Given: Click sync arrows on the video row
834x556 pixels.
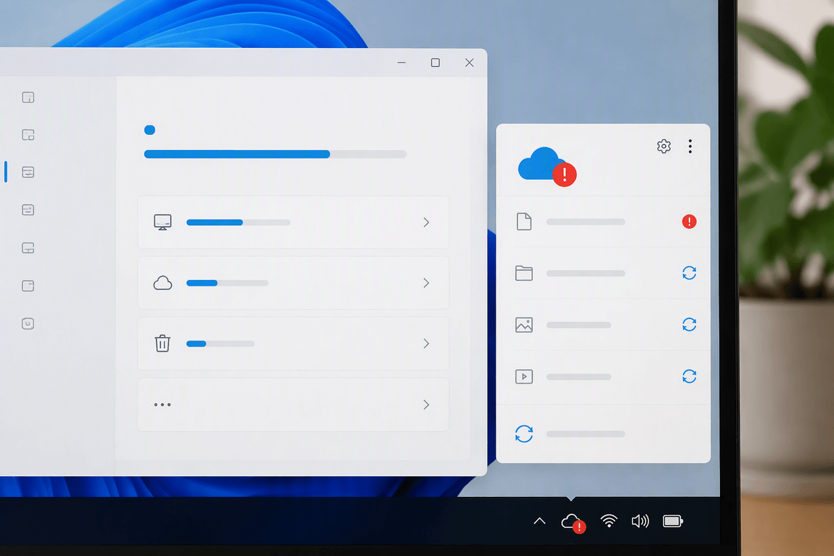Looking at the screenshot, I should [x=689, y=376].
